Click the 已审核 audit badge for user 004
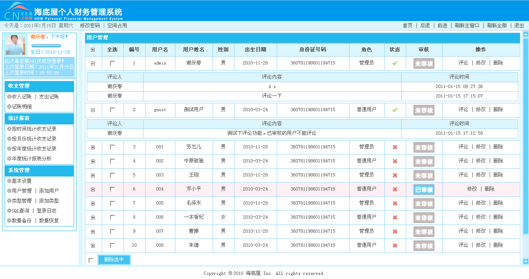Viewport: 529px width, 279px height. (424, 189)
